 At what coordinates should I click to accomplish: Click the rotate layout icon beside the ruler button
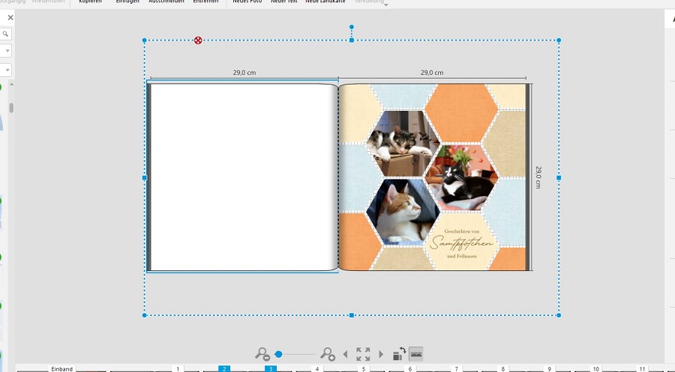pyautogui.click(x=399, y=353)
